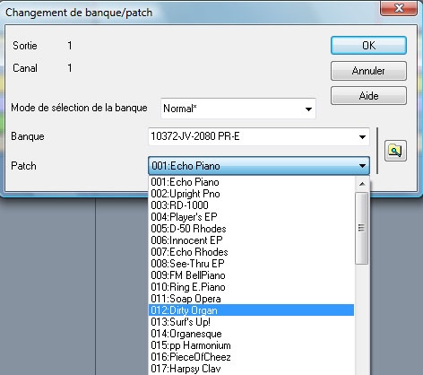Close the bank/patch change dialog
The width and height of the screenshot is (423, 375).
click(x=399, y=8)
